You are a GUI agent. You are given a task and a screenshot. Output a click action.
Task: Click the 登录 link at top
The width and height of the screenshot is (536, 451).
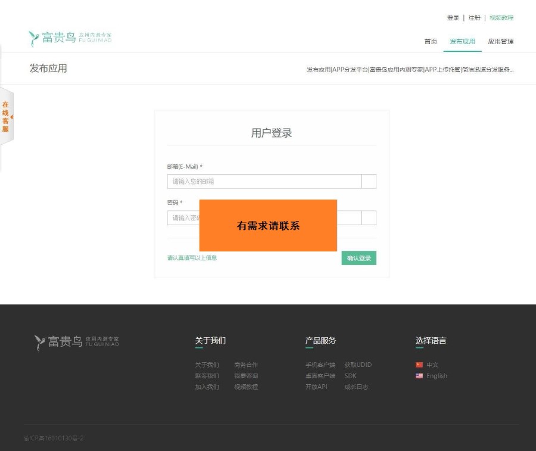(x=453, y=18)
